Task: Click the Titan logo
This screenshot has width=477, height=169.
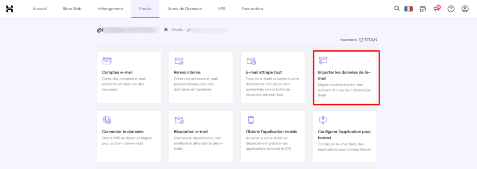Action: 368,40
